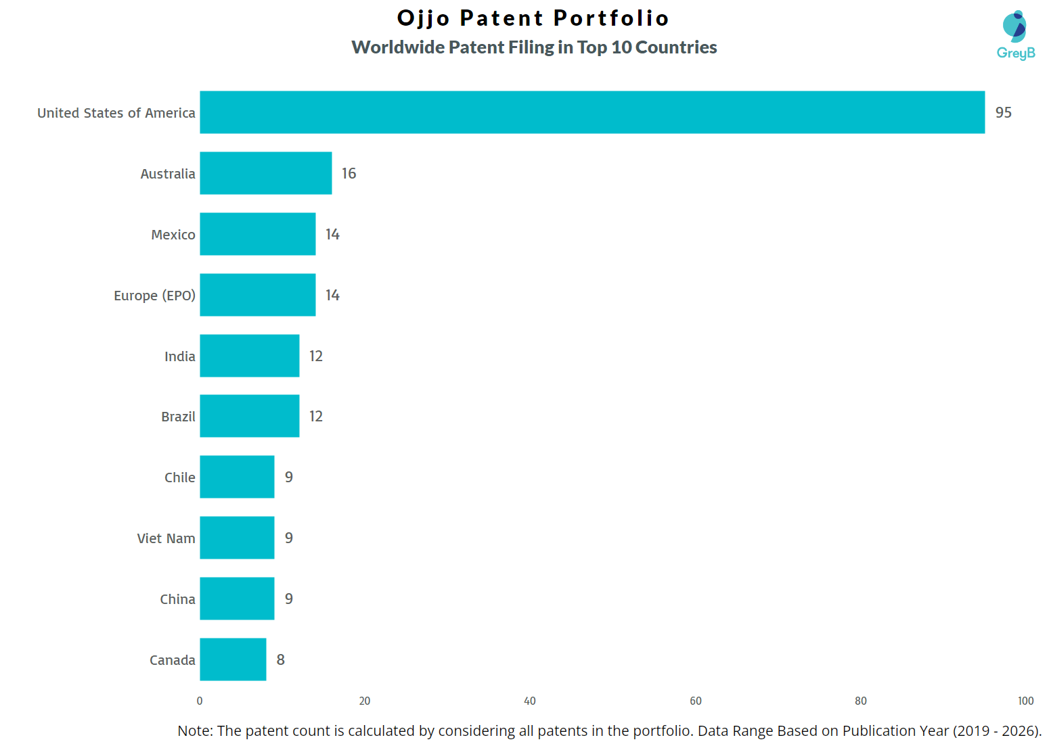Click the x-axis tick labeled 100

(1025, 701)
